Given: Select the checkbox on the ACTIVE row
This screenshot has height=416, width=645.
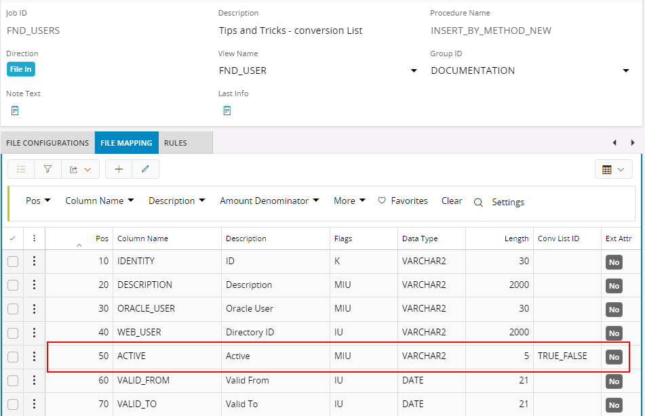Looking at the screenshot, I should [12, 356].
